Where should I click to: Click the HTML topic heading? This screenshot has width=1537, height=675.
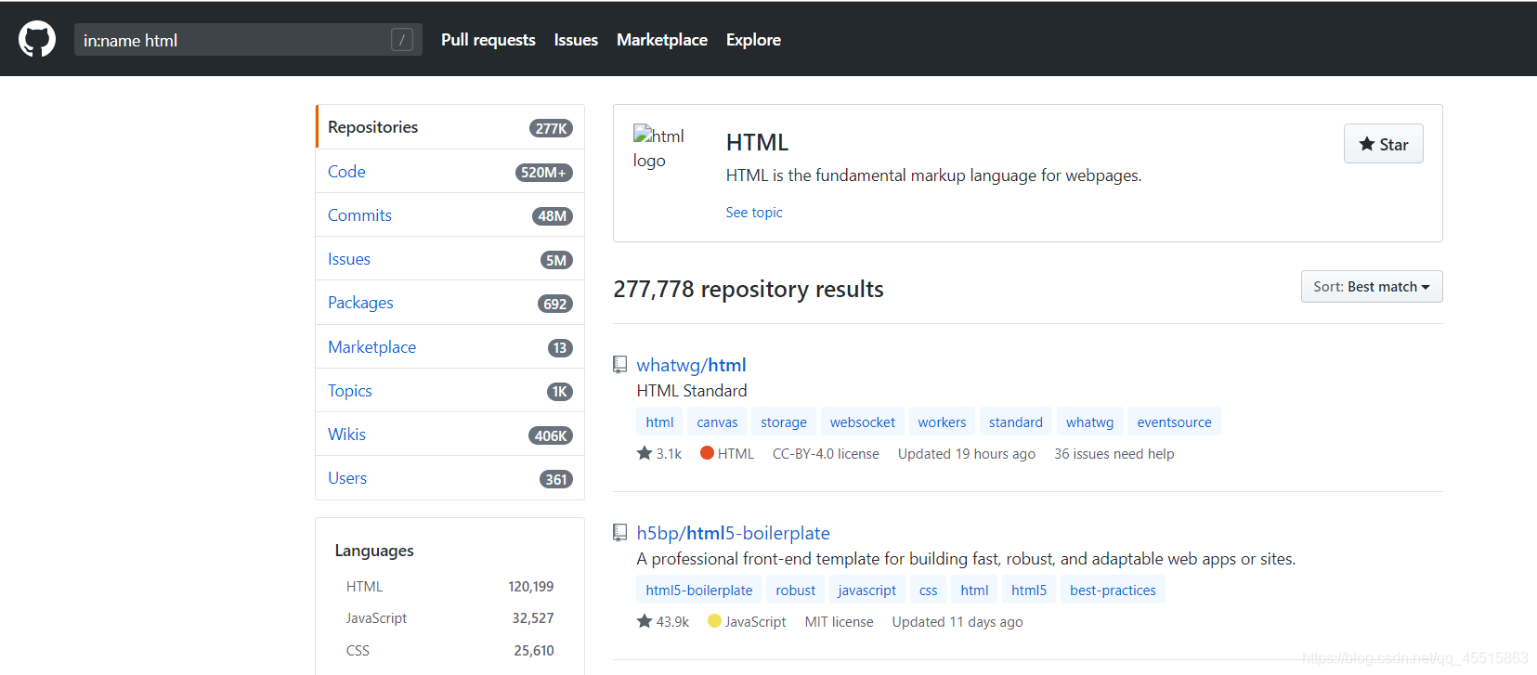[x=757, y=142]
